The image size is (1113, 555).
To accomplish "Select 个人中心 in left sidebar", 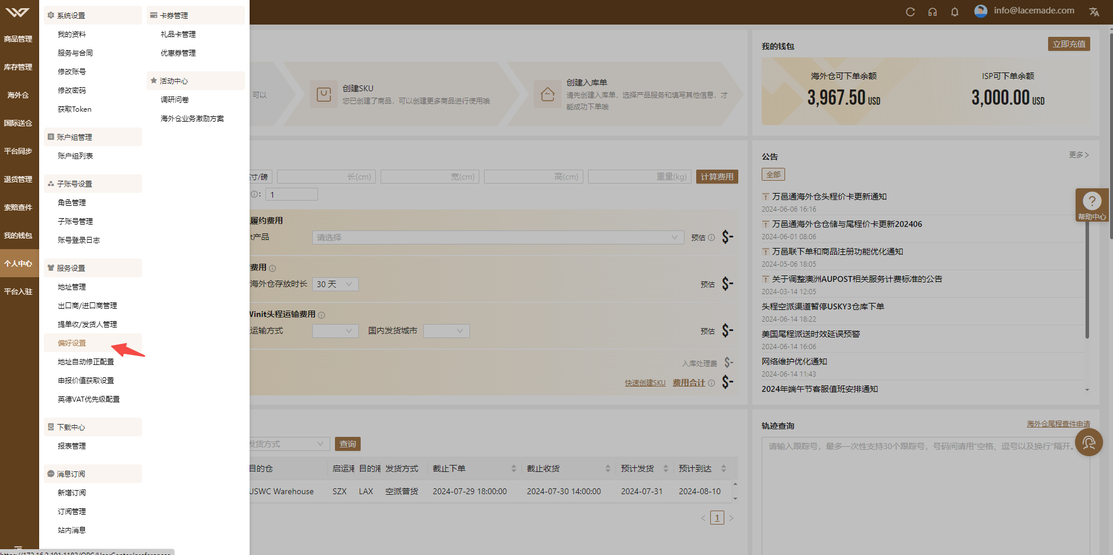I will (x=18, y=264).
